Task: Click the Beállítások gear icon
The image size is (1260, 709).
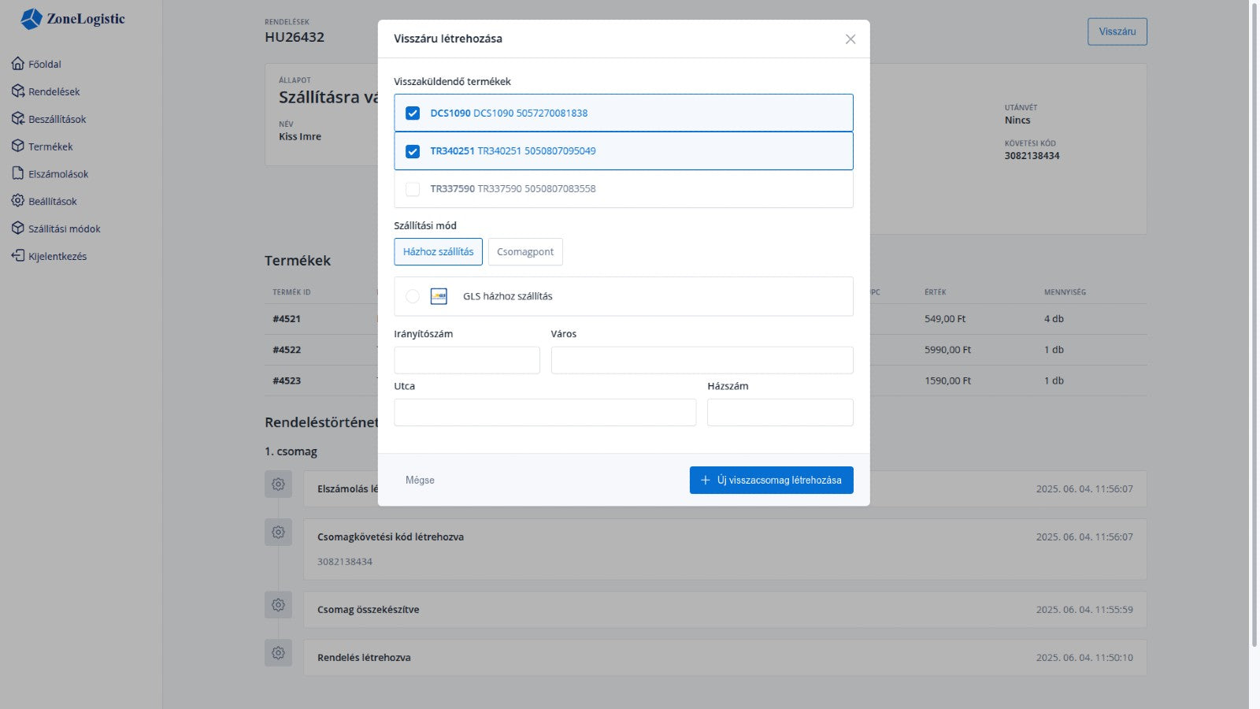Action: pyautogui.click(x=18, y=201)
